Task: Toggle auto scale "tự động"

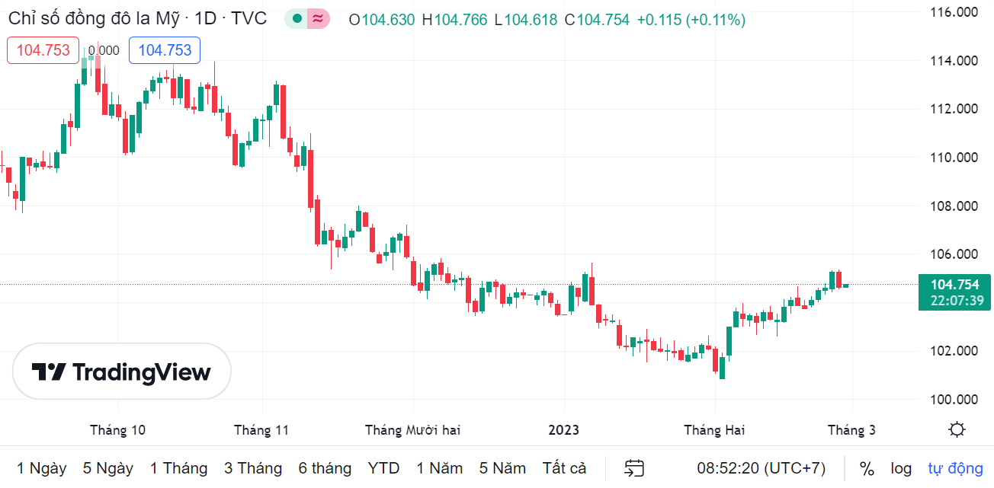Action: [x=955, y=467]
